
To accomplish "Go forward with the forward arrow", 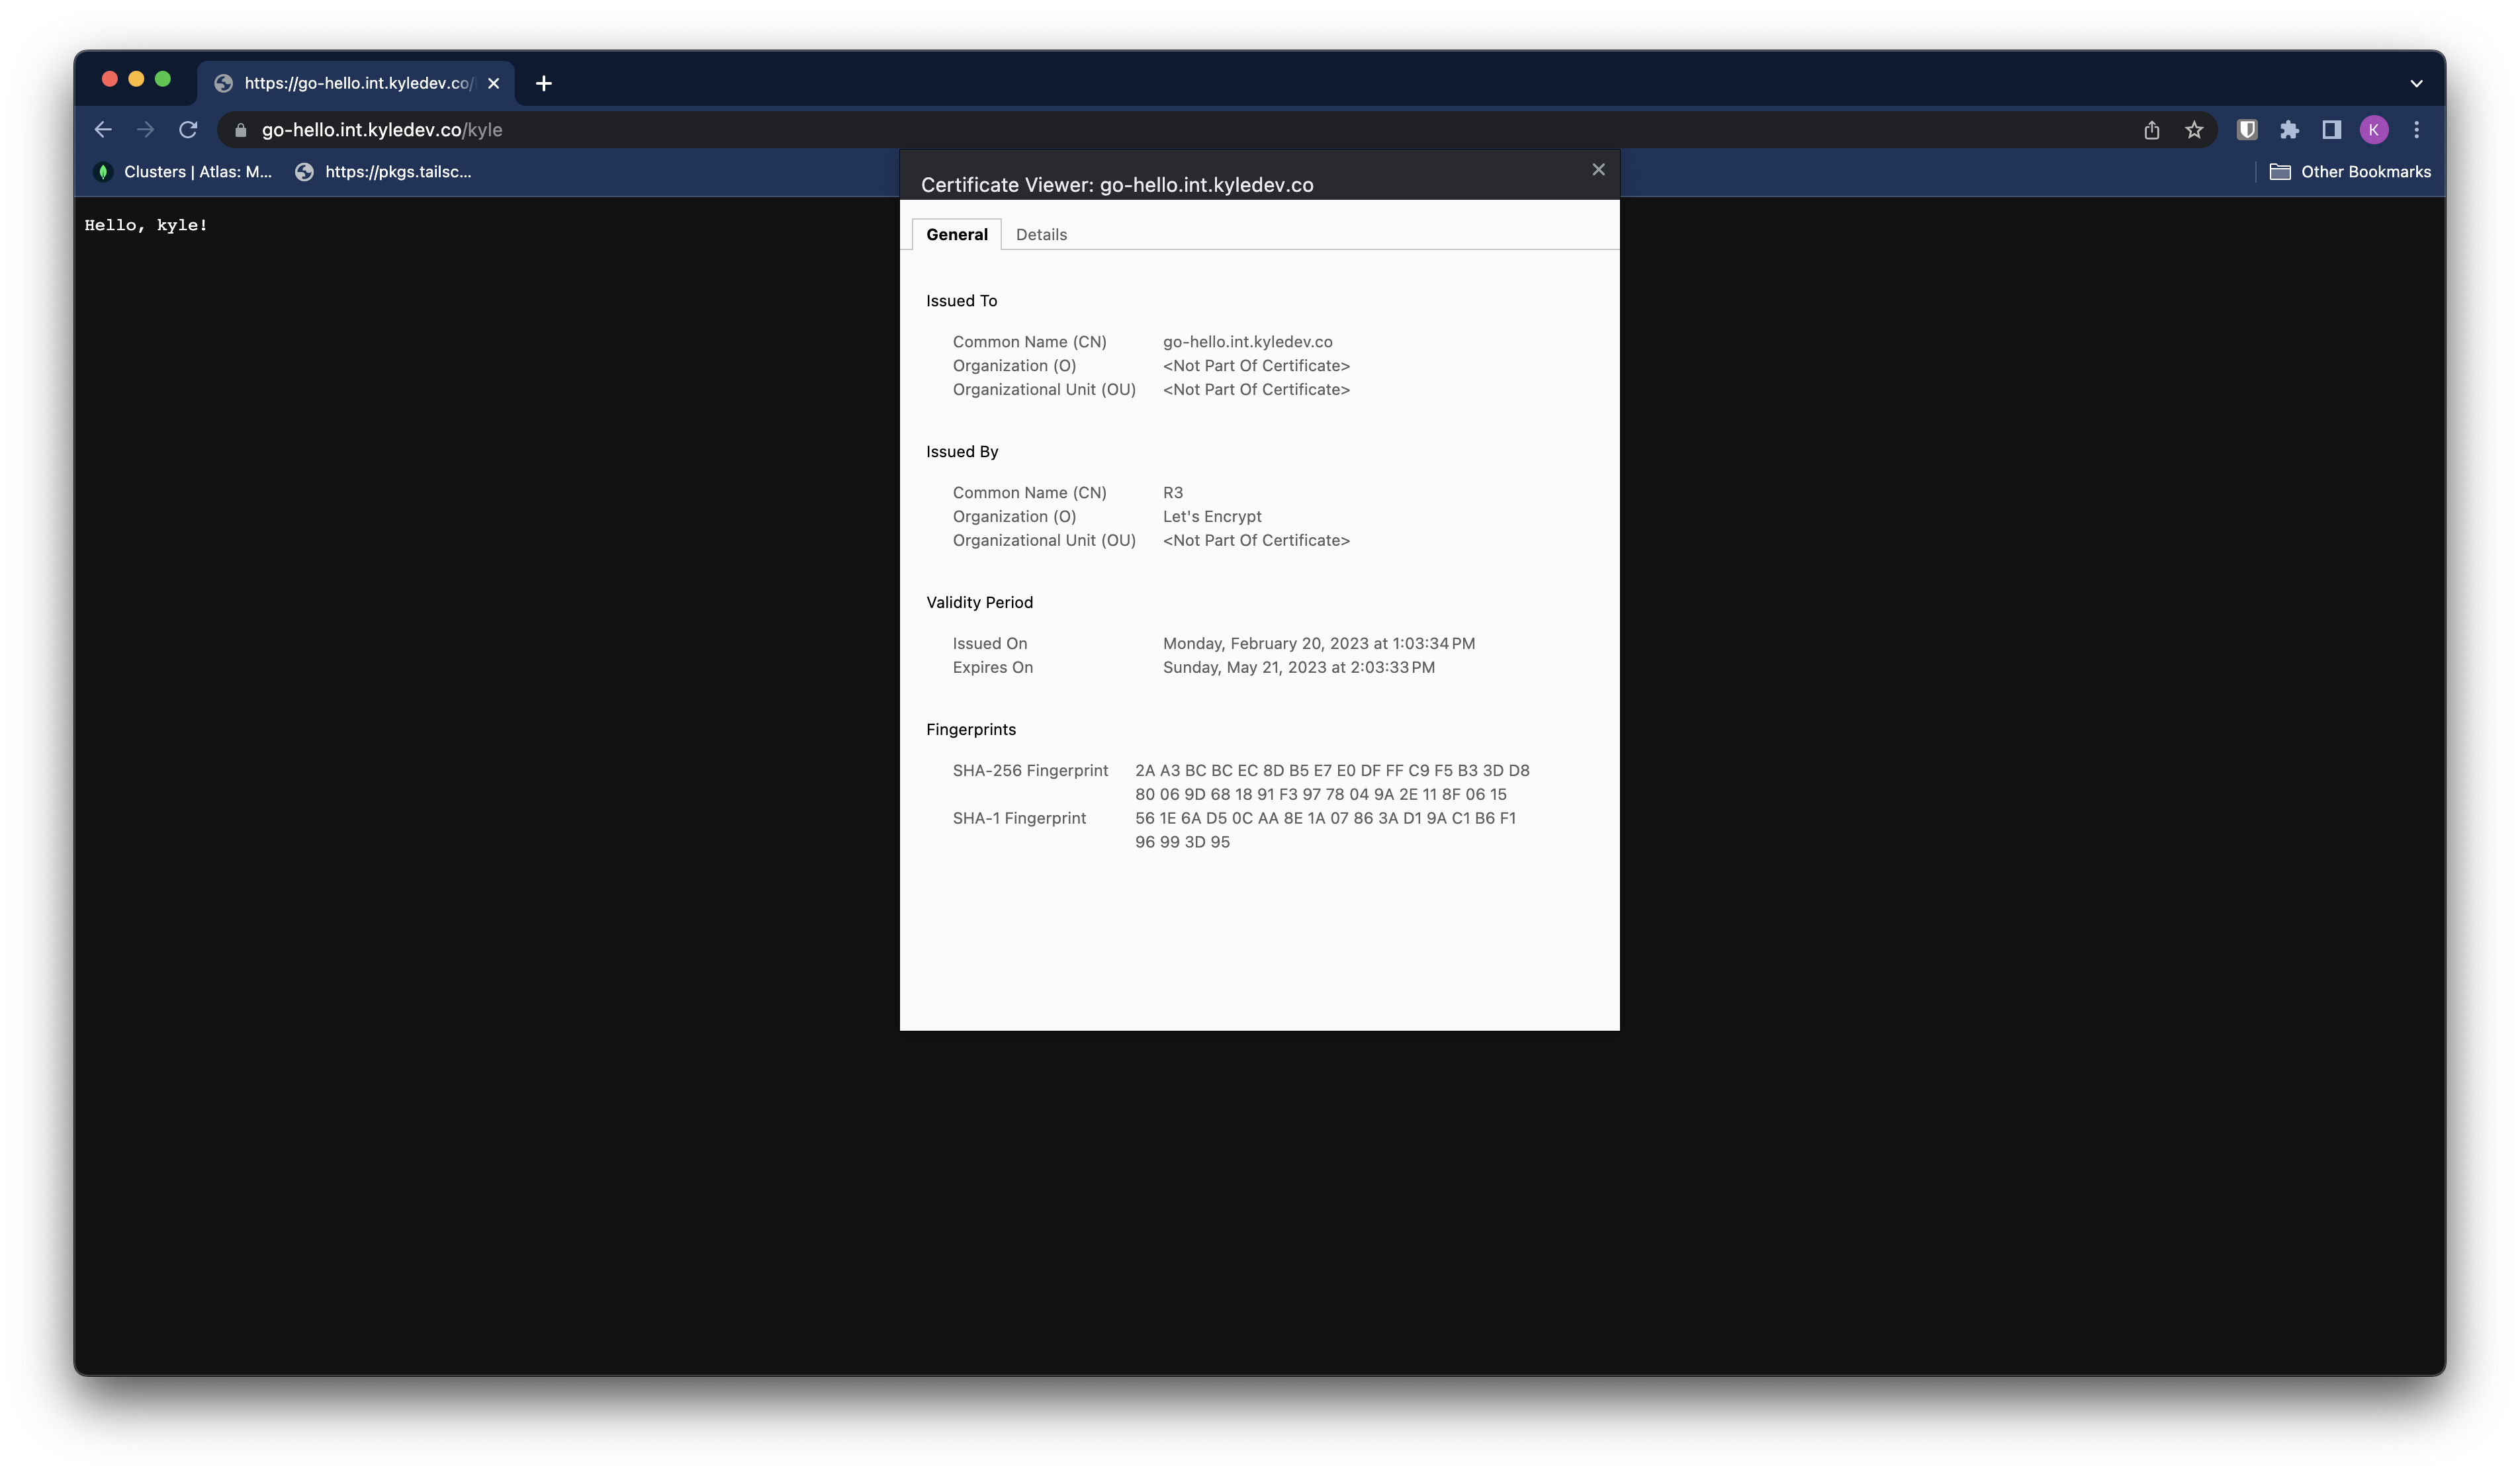I will coord(146,130).
